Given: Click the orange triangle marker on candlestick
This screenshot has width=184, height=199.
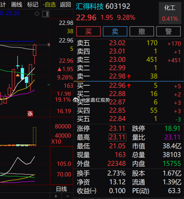Looking at the screenshot, I should pyautogui.click(x=18, y=75).
